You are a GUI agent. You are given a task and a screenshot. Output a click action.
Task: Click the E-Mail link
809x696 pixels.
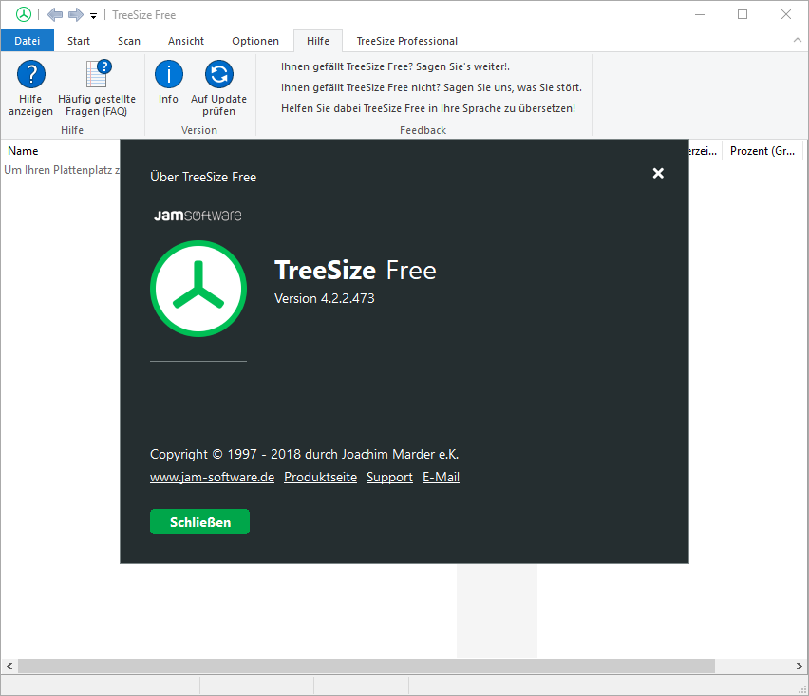coord(442,478)
